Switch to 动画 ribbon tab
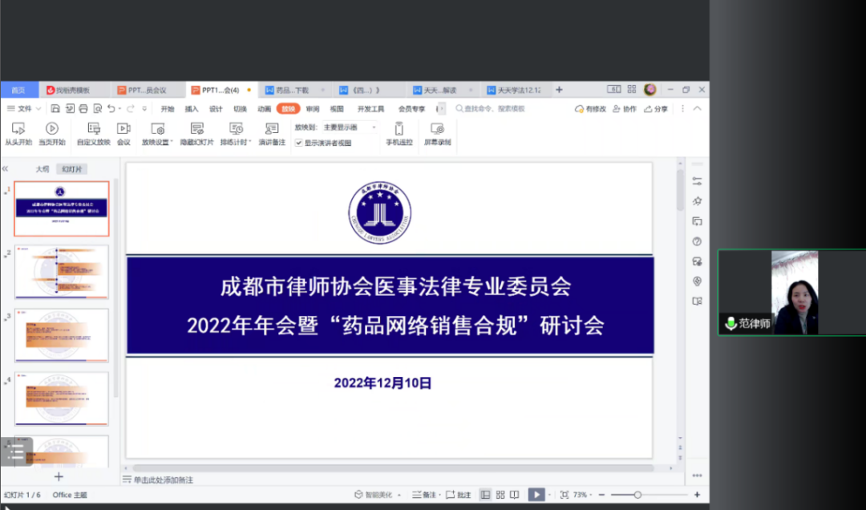The image size is (866, 510). [x=264, y=109]
